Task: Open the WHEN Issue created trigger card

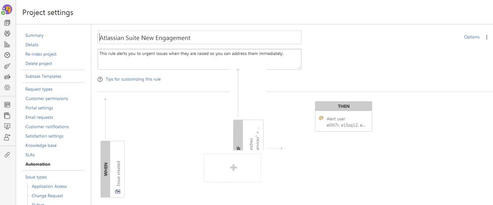Action: (113, 169)
